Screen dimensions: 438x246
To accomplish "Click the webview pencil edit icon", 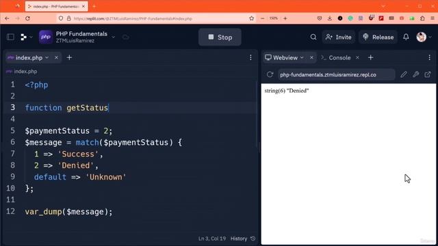I will (403, 74).
